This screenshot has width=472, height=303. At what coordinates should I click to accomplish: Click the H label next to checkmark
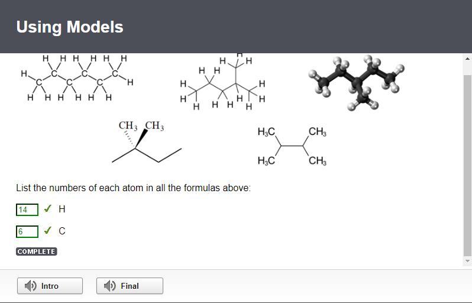click(x=62, y=209)
